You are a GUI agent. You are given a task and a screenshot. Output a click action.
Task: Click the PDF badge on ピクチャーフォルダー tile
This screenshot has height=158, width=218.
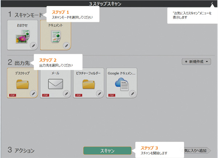(x=79, y=95)
